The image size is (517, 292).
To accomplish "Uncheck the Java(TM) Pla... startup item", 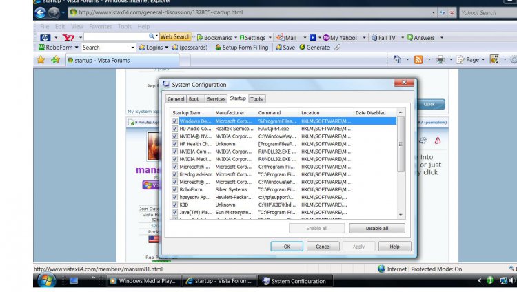I will tap(175, 212).
